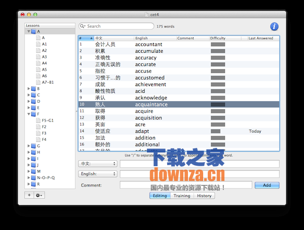
Task: Collapse the A lesson group
Action: coord(29,31)
